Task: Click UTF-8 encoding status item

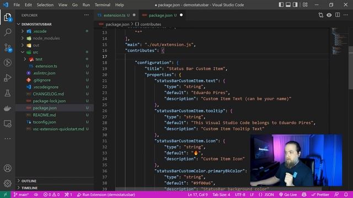Action: tap(240, 195)
